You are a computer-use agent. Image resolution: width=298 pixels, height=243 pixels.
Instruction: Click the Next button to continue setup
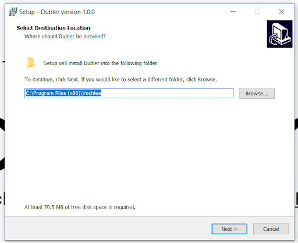click(x=229, y=229)
